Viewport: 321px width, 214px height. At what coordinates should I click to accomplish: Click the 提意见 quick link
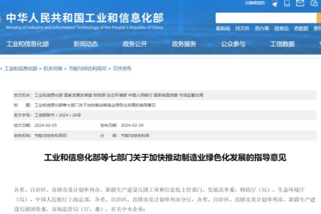pyautogui.click(x=281, y=28)
